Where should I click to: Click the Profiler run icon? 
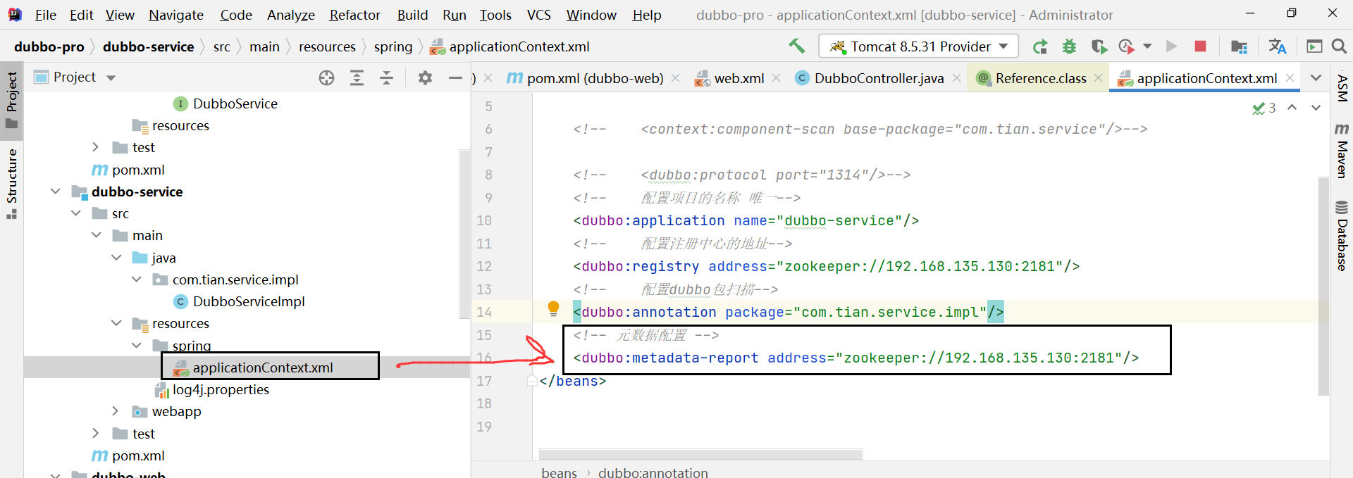tap(1126, 46)
